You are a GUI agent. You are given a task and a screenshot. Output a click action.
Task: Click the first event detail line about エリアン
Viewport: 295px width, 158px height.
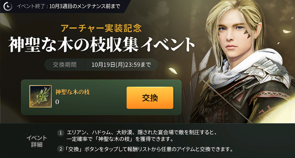(x=142, y=132)
